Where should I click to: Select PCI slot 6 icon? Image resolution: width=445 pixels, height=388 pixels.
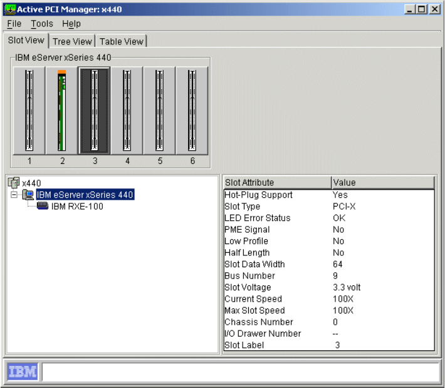192,111
